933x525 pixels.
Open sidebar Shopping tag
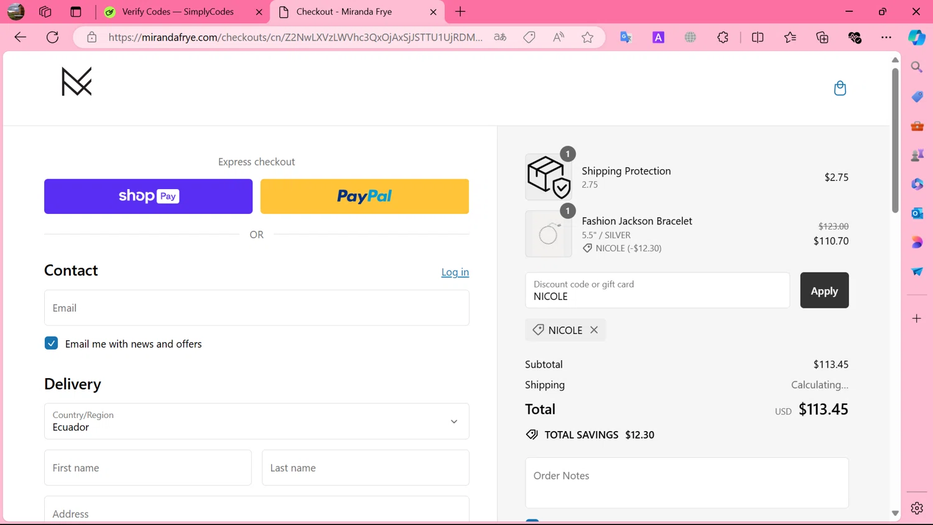pyautogui.click(x=917, y=96)
